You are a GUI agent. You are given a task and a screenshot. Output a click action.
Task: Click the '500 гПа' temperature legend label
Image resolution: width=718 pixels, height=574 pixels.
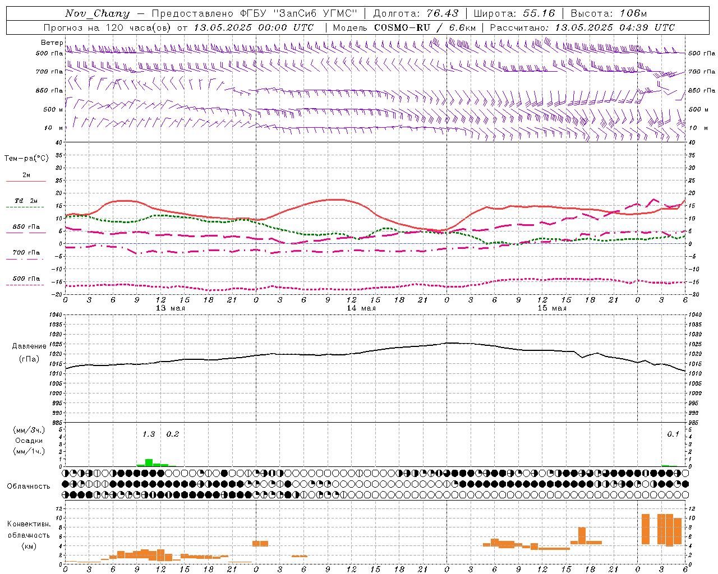pyautogui.click(x=26, y=279)
